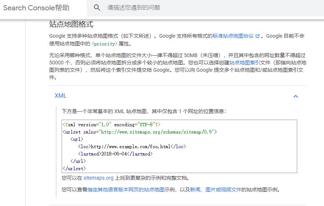The width and height of the screenshot is (324, 206).
Task: Open the 新闻 sitemap example link
Action: click(x=195, y=190)
